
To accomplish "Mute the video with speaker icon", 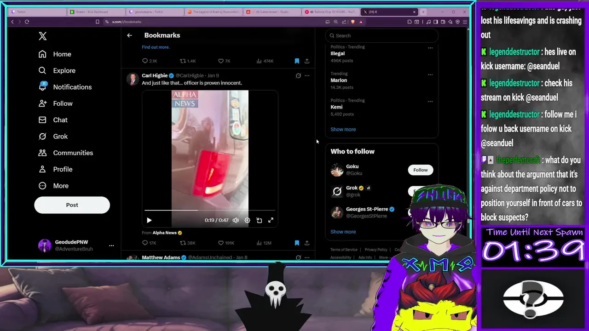I will (x=236, y=220).
